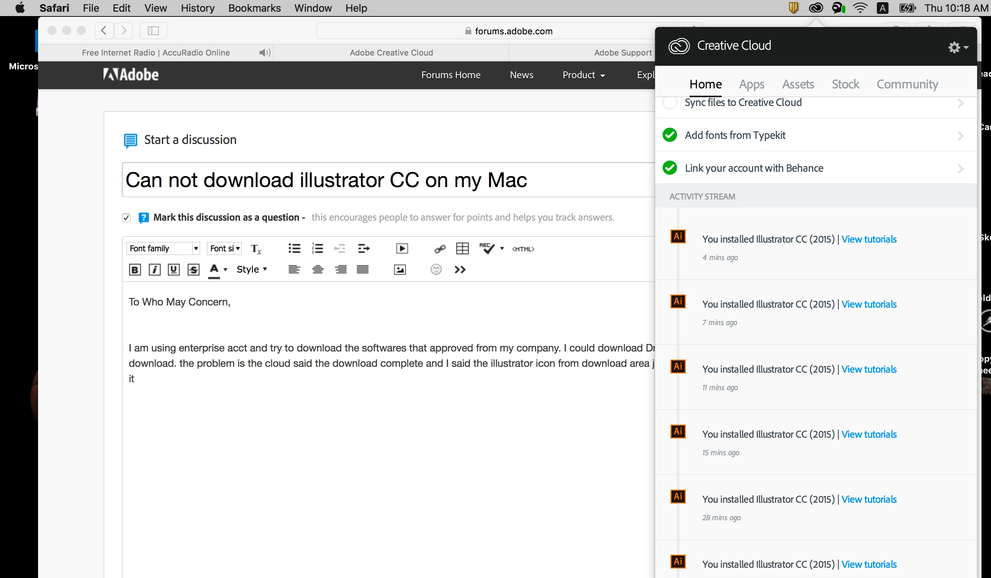Insert a hyperlink with link icon
The height and width of the screenshot is (578, 991).
tap(440, 248)
